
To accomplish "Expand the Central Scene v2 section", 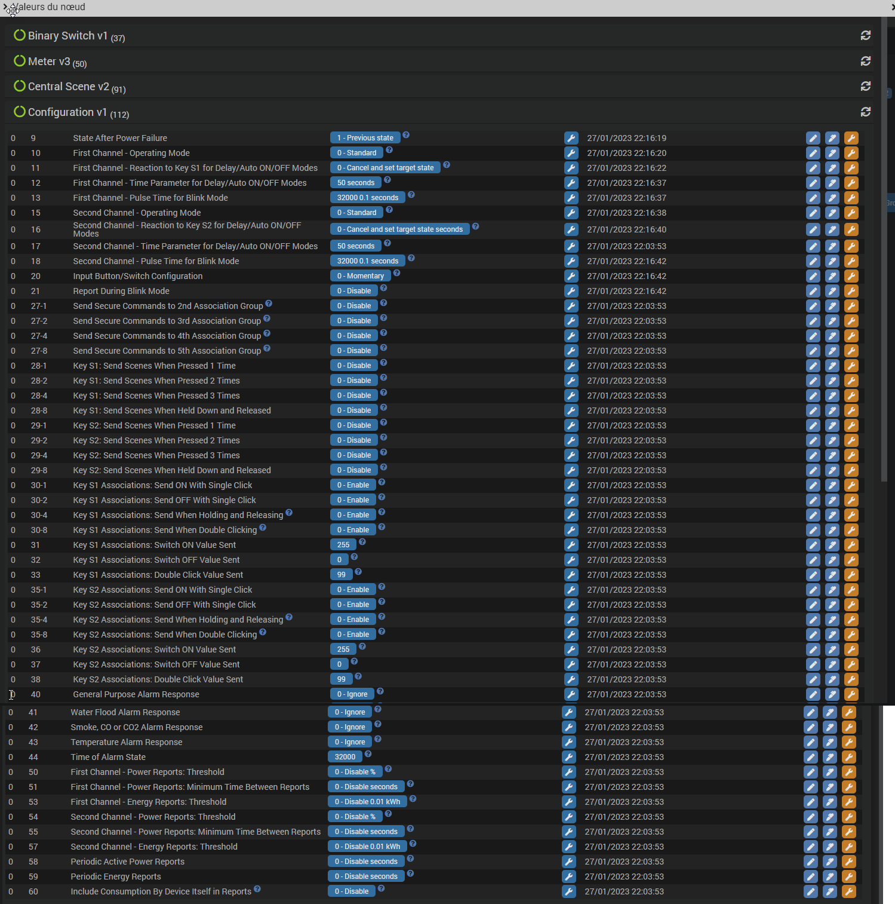I will click(x=68, y=87).
